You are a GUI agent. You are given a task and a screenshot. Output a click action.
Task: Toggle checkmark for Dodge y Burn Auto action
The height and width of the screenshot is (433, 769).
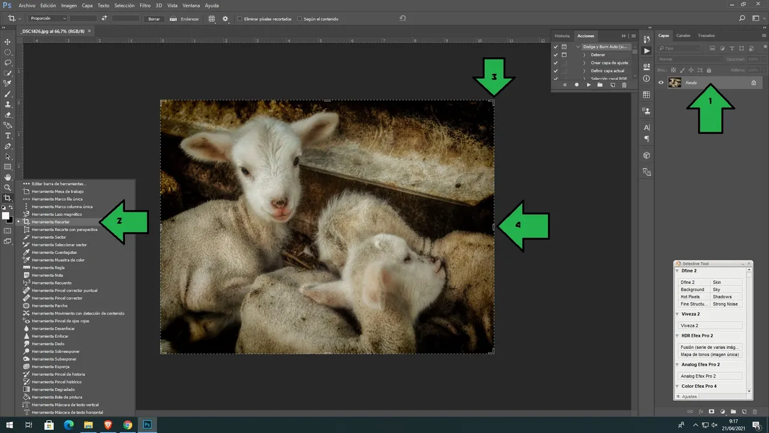556,47
